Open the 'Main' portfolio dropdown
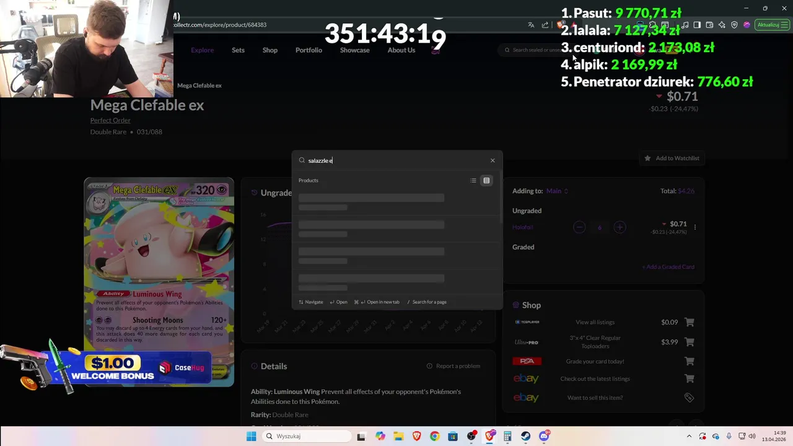The width and height of the screenshot is (793, 446). (x=557, y=191)
